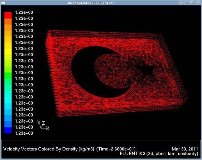Click the X axis label of the triad

coord(48,128)
